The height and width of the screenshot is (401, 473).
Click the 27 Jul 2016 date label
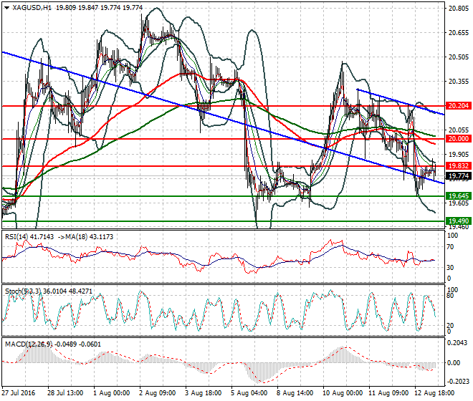(x=19, y=393)
